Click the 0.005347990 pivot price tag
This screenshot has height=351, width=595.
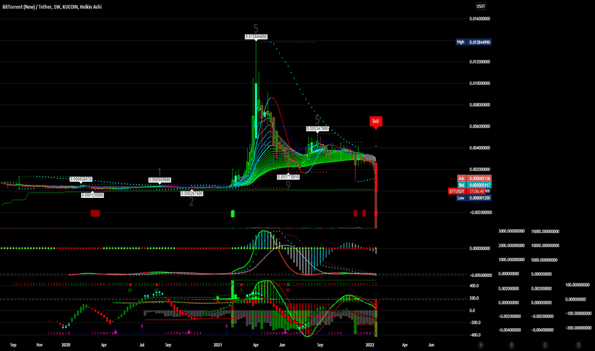click(x=317, y=129)
